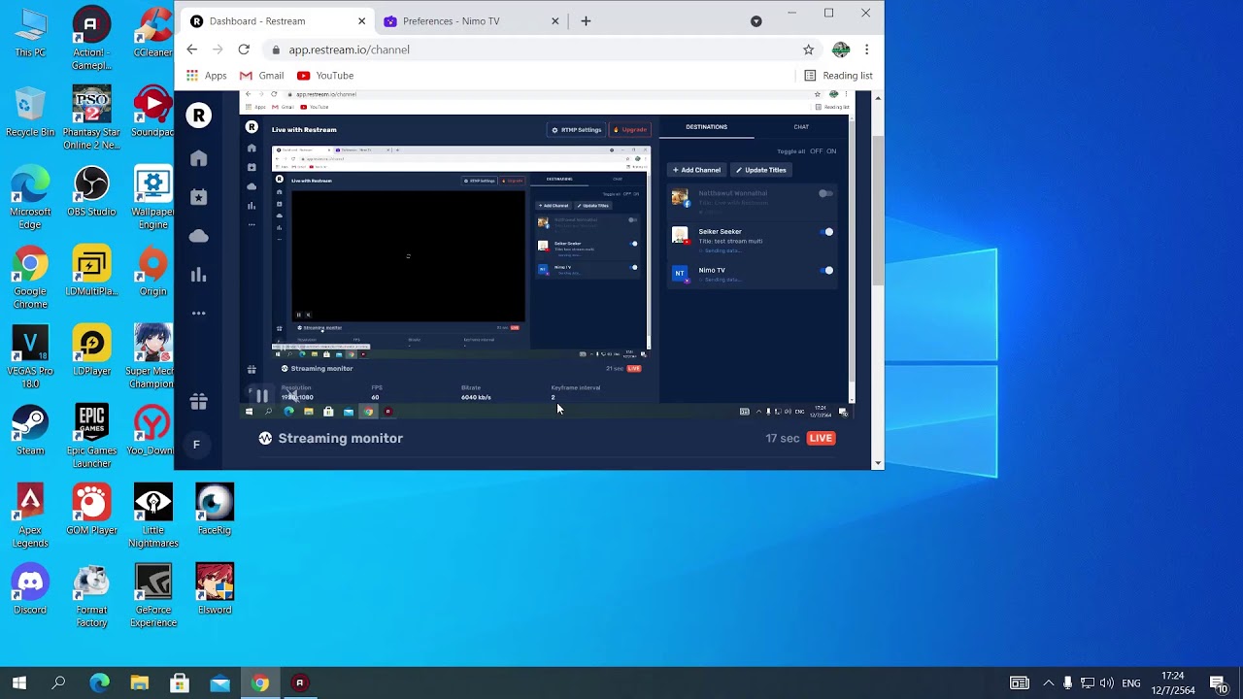Image resolution: width=1243 pixels, height=699 pixels.
Task: Click the red R app in taskbar
Action: [x=299, y=682]
